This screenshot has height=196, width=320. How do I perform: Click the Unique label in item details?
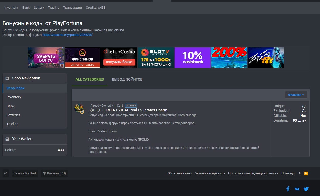pyautogui.click(x=280, y=106)
